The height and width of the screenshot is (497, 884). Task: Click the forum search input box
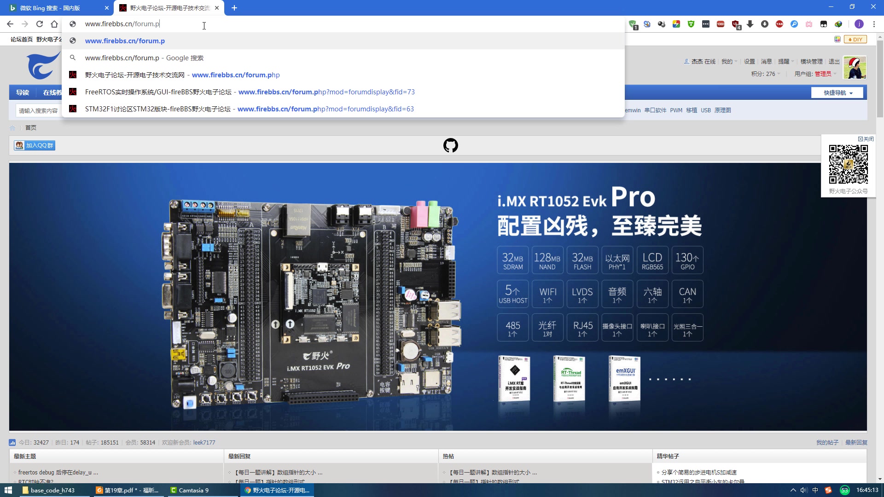point(39,111)
